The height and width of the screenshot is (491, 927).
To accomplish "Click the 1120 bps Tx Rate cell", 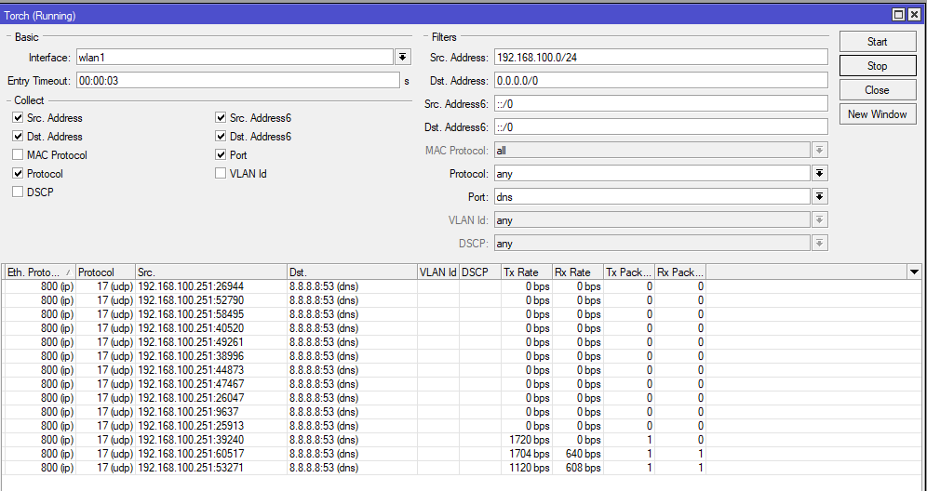I will [x=527, y=468].
